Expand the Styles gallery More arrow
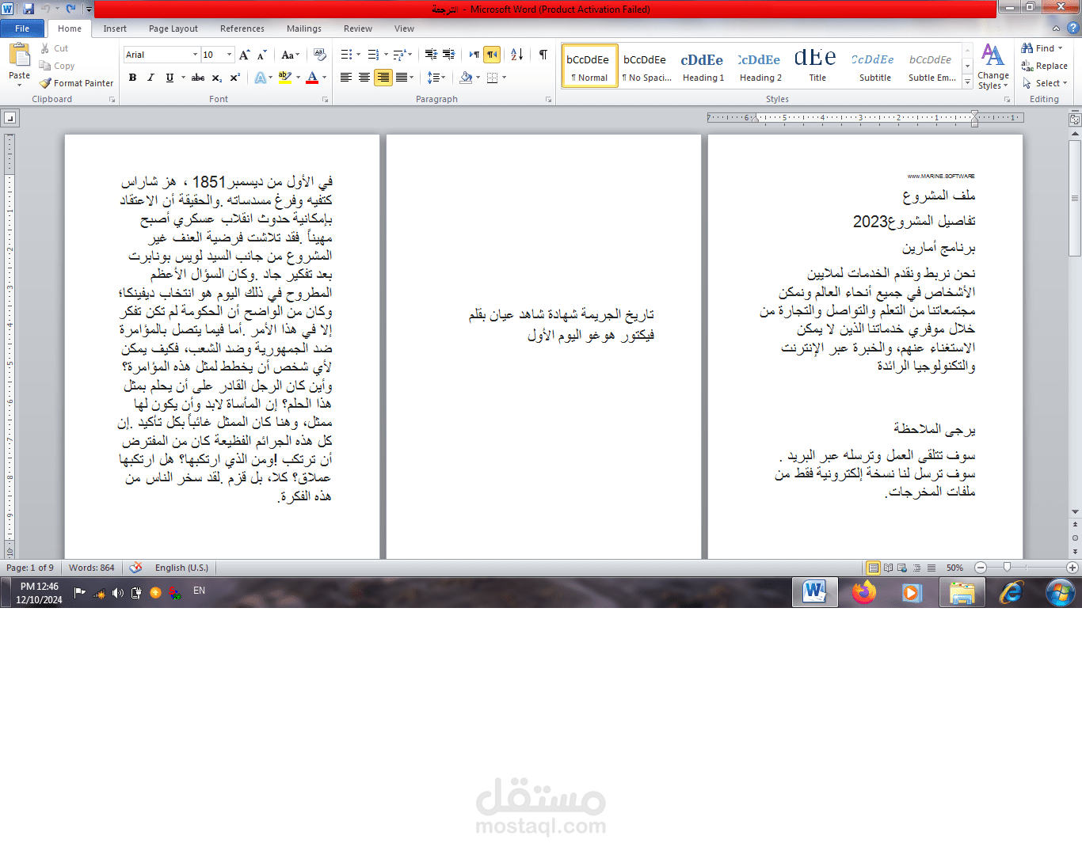The image size is (1082, 855). pos(967,82)
